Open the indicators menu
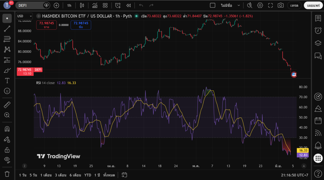The width and height of the screenshot is (324, 180). 95,5
